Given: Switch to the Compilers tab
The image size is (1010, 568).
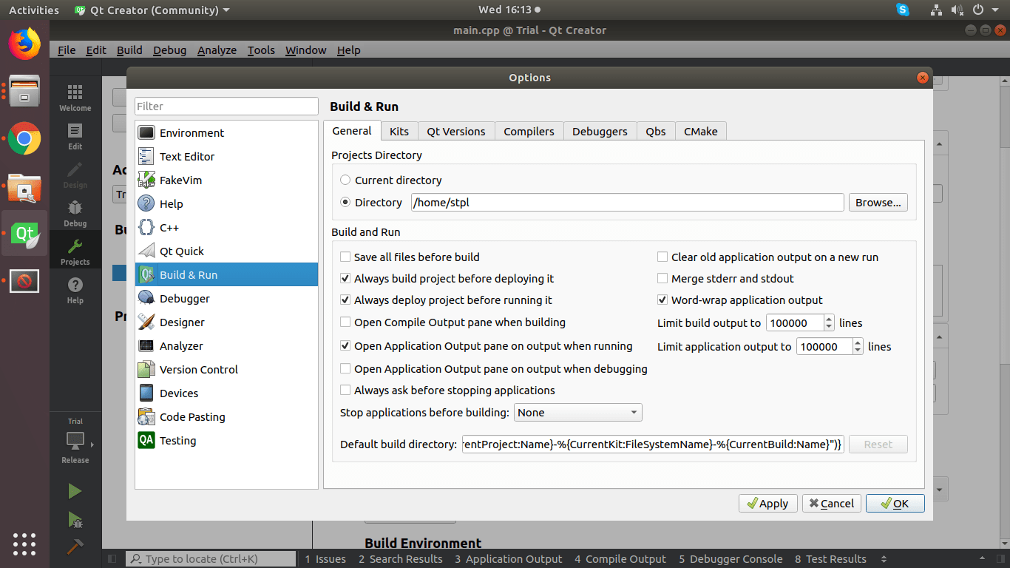Looking at the screenshot, I should point(529,131).
